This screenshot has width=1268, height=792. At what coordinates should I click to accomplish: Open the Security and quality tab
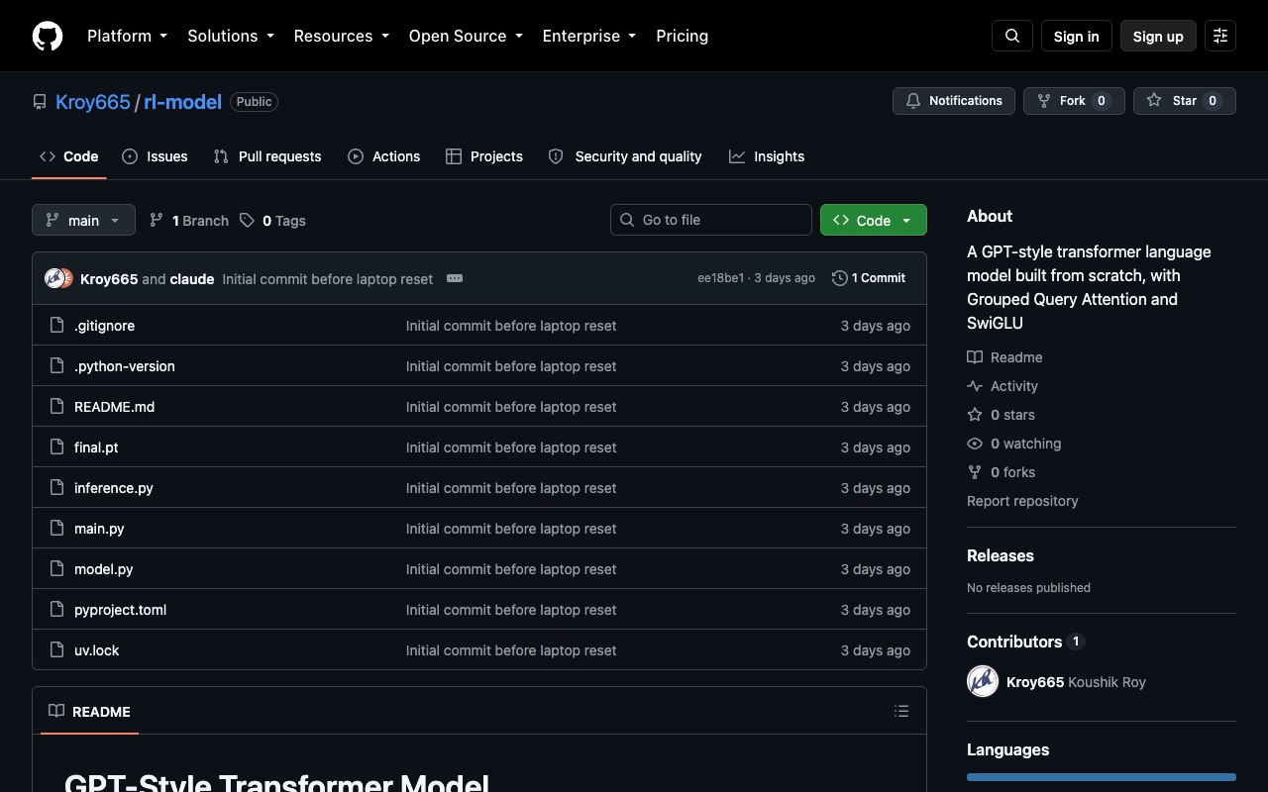(625, 156)
